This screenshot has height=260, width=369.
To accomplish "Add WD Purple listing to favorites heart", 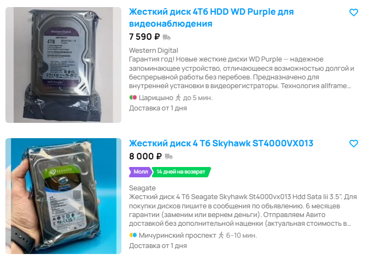I will pos(353,13).
